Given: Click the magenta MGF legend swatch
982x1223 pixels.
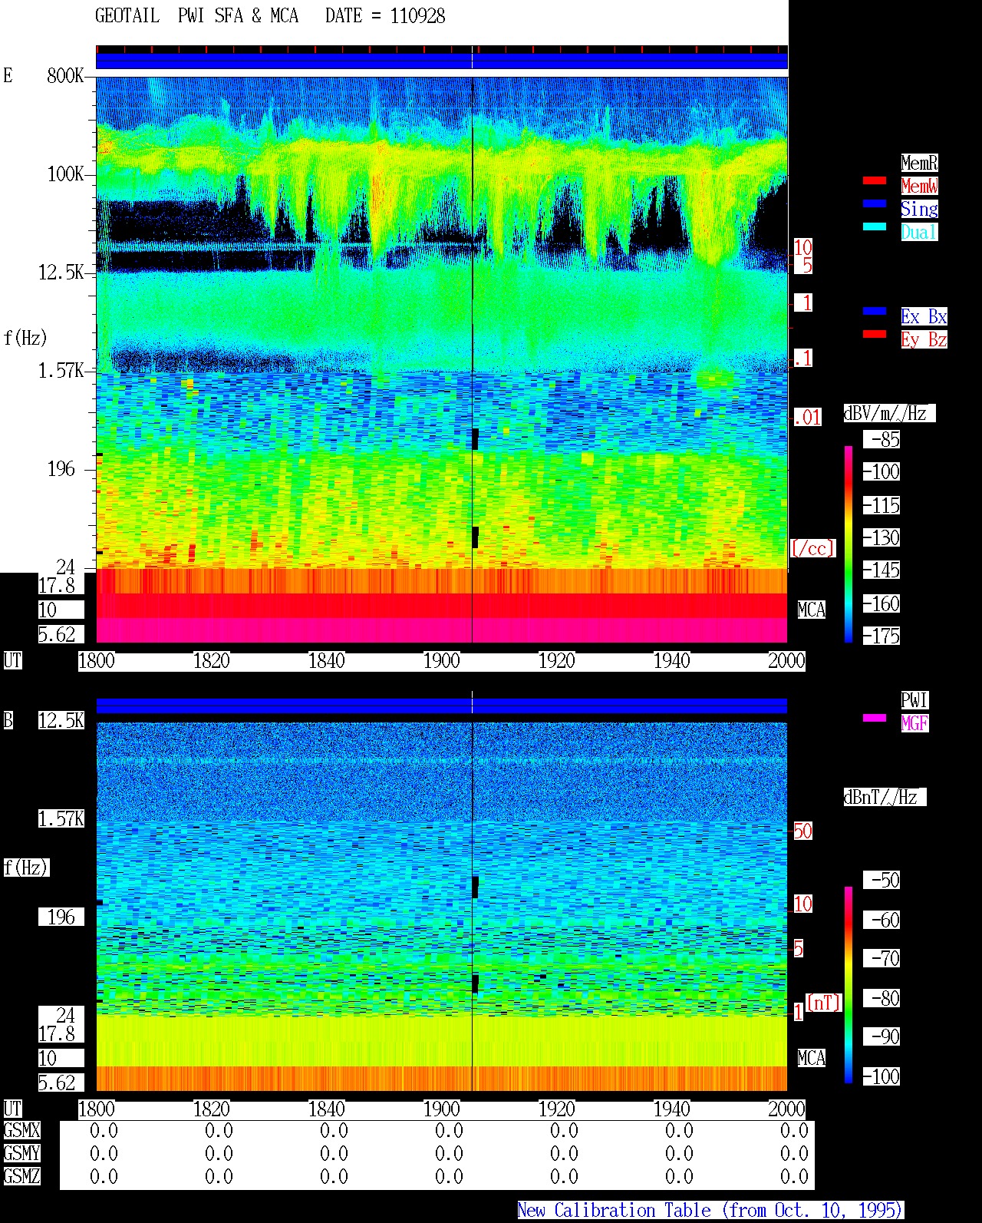Looking at the screenshot, I should click(x=875, y=718).
